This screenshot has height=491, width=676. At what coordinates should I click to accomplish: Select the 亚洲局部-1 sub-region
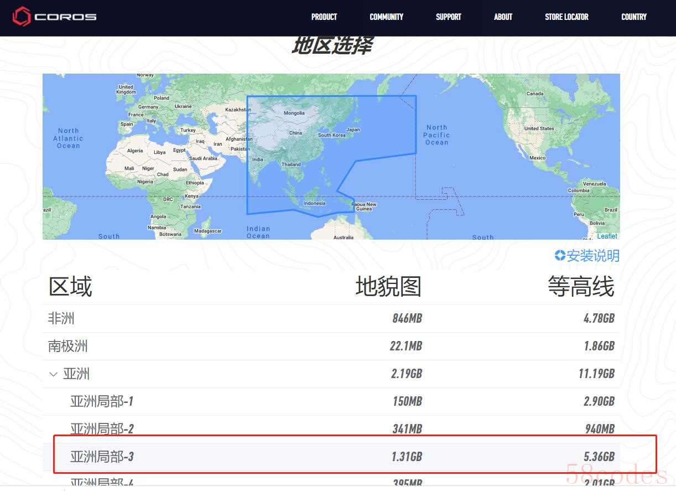tap(102, 401)
